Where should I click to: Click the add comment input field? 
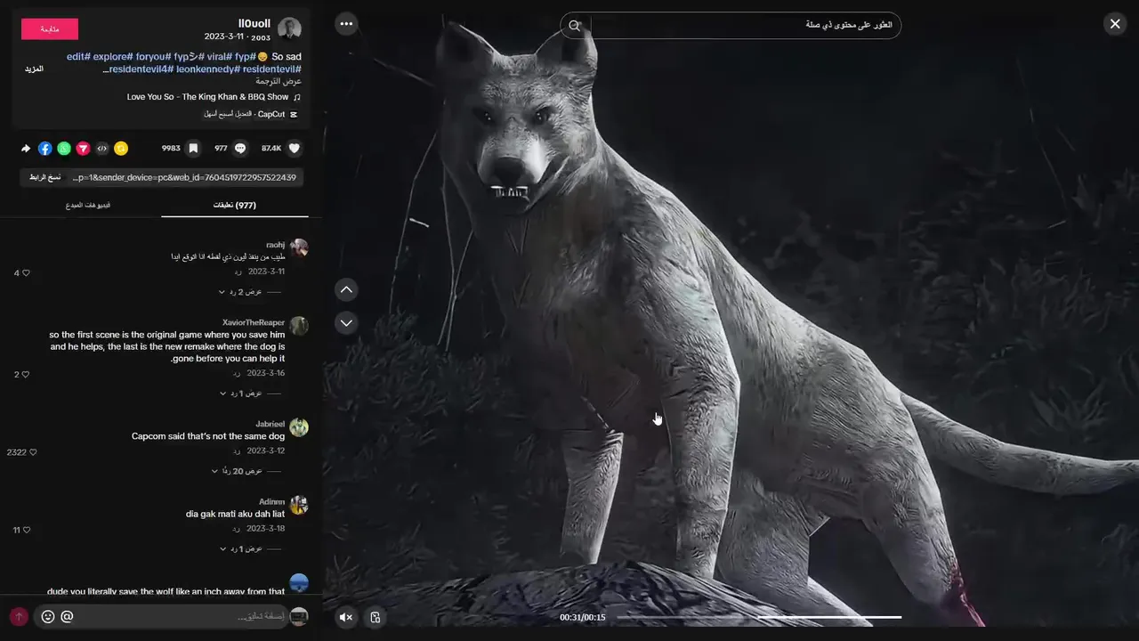pos(160,616)
